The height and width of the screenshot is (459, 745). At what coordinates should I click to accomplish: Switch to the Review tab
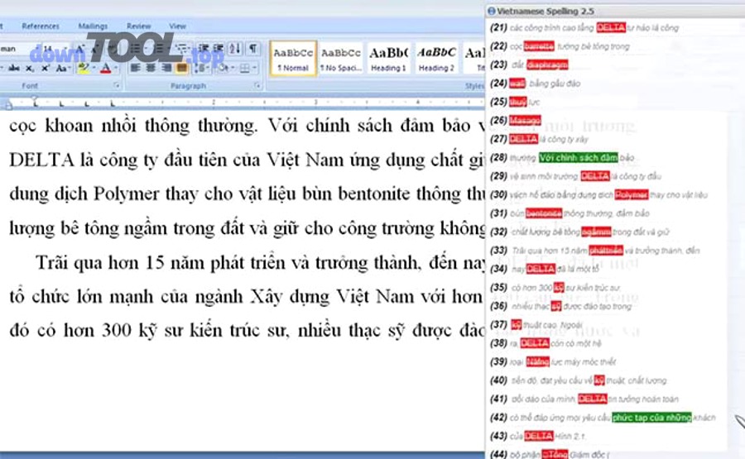139,26
